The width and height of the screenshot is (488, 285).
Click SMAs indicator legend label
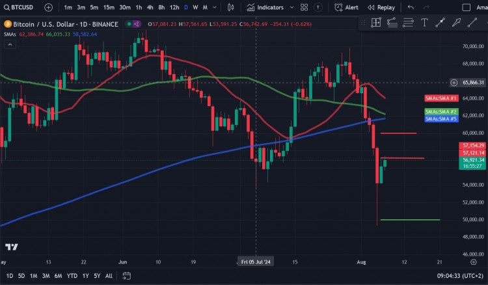click(x=10, y=34)
